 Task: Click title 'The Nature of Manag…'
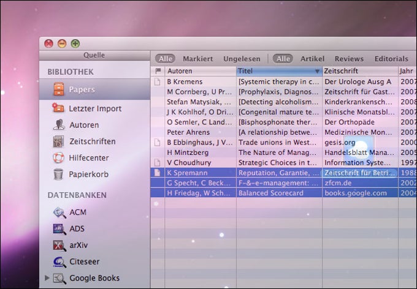pos(279,152)
